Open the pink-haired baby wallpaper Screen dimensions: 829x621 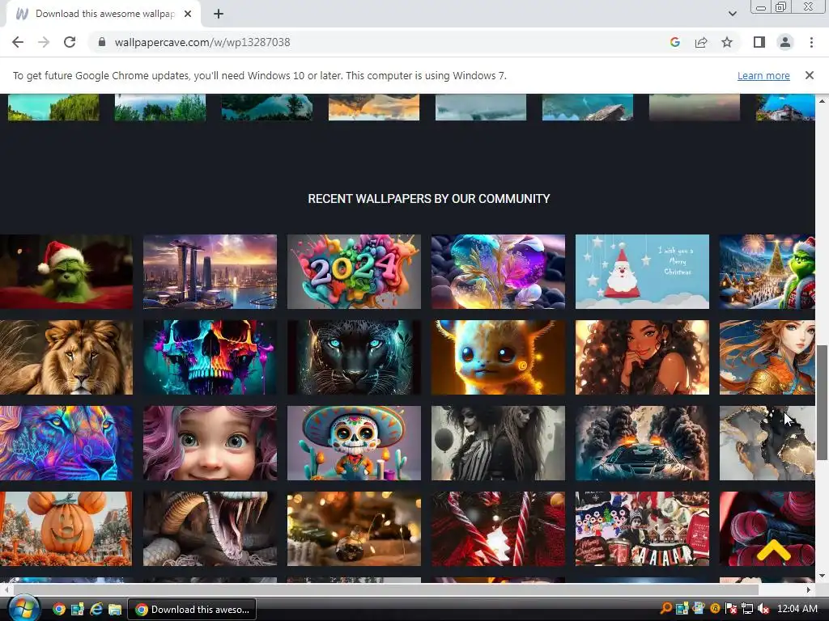[x=210, y=443]
